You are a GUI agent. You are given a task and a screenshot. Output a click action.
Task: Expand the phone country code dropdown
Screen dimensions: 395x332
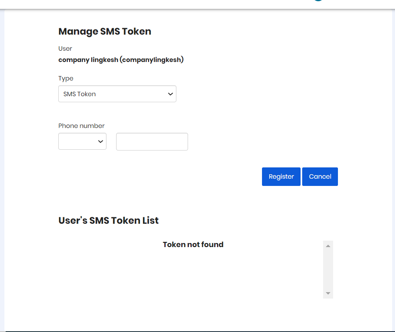point(82,141)
